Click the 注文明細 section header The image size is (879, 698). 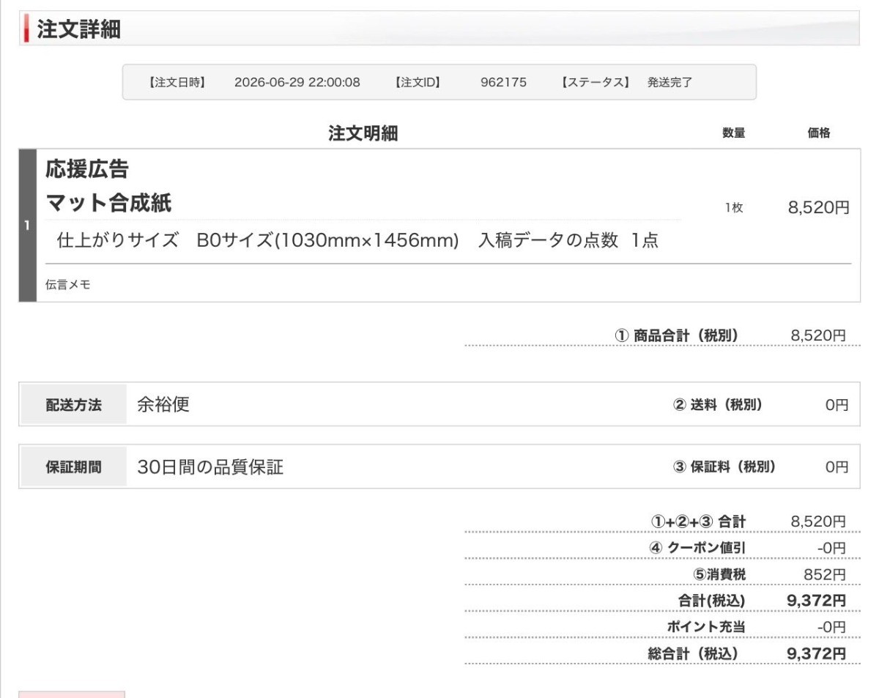click(x=363, y=133)
